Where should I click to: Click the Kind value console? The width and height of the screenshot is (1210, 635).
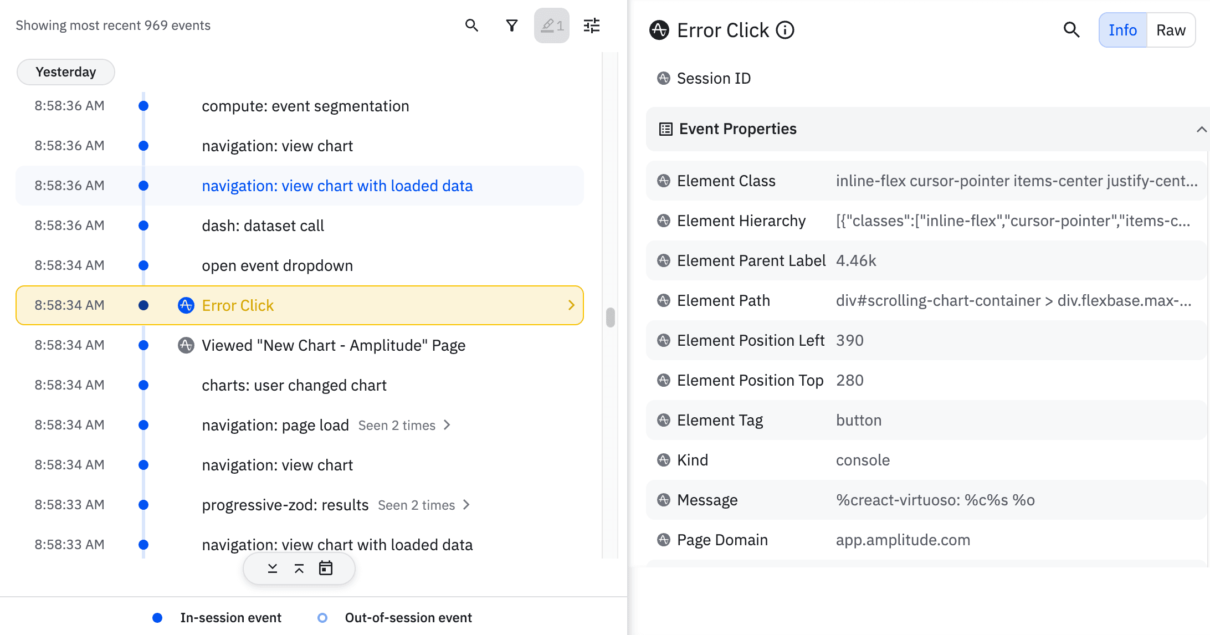point(863,460)
